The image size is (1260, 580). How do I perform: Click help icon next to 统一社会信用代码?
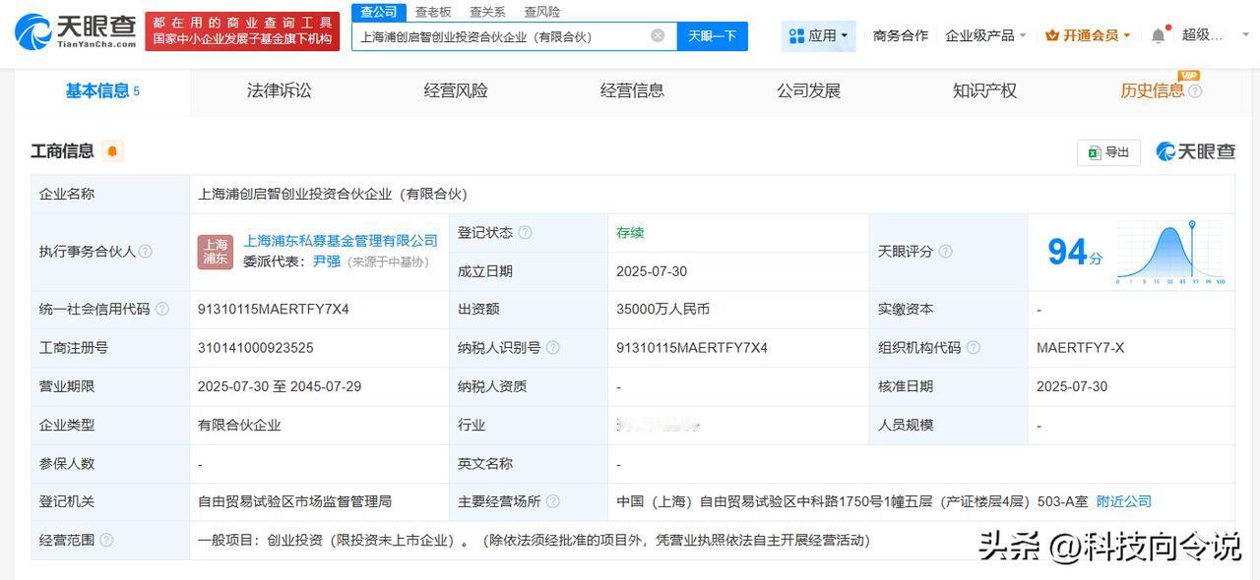coord(162,309)
